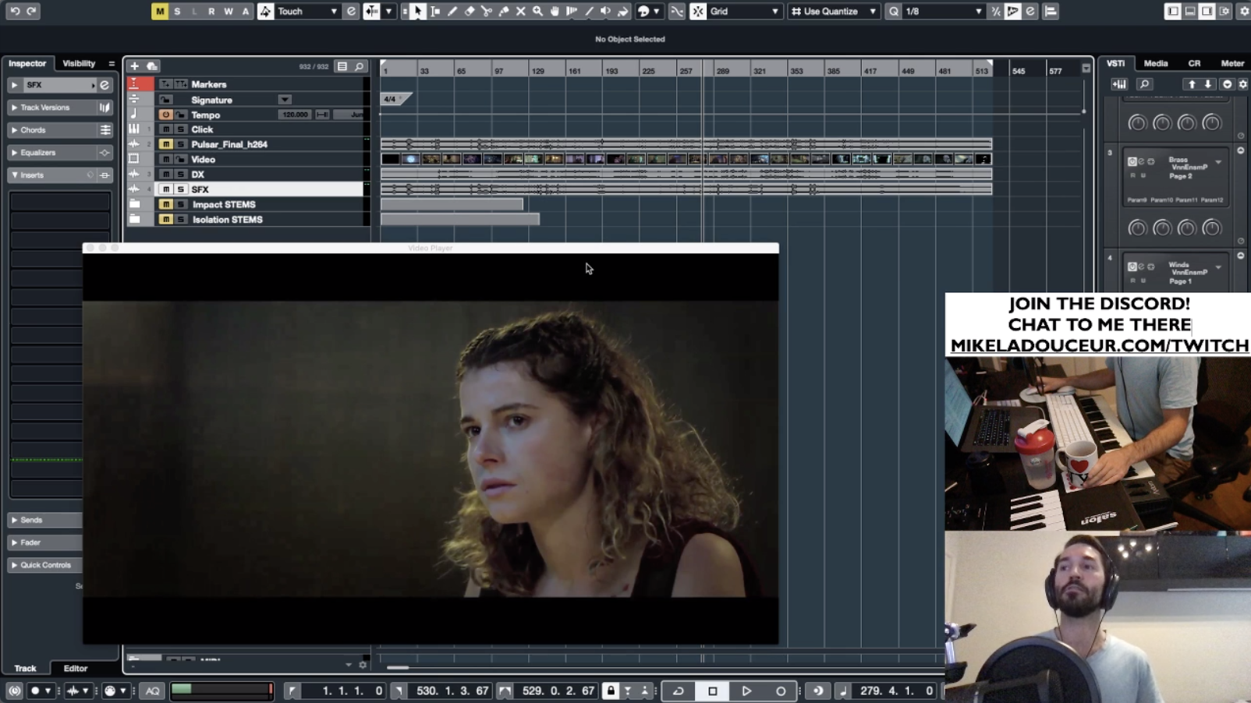Click the Record transport button
1251x703 pixels.
point(781,691)
